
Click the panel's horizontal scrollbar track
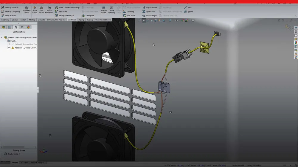[18, 147]
